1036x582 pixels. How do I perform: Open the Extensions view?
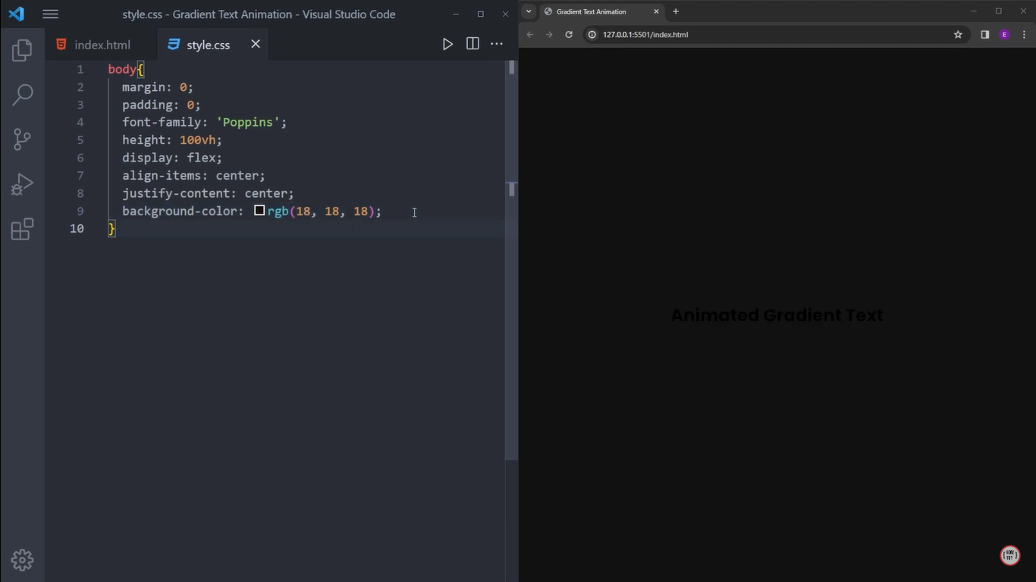coord(22,229)
